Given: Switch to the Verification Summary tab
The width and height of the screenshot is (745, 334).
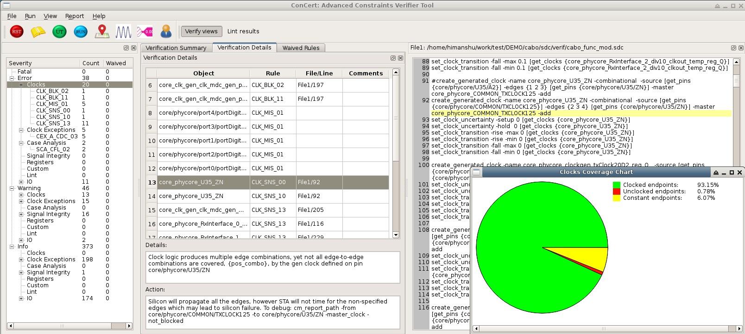Looking at the screenshot, I should (x=176, y=48).
